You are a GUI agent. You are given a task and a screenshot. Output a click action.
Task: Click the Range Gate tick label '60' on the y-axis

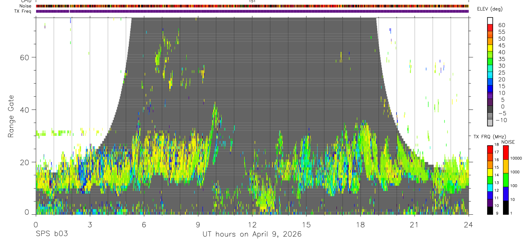click(24, 57)
